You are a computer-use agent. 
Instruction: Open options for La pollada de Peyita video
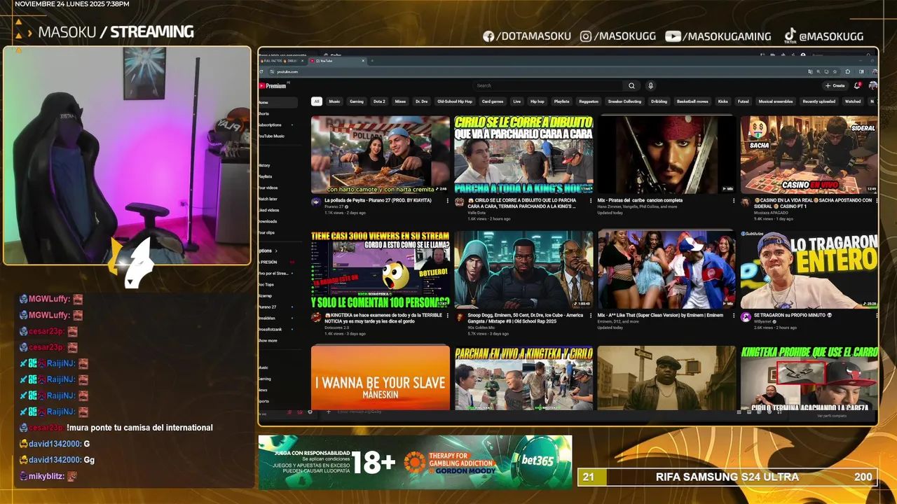click(447, 200)
